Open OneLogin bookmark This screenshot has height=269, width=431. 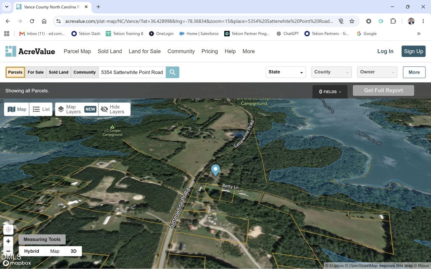click(x=161, y=34)
